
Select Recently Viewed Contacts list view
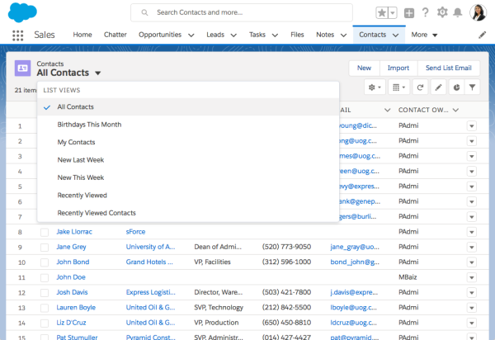point(188,213)
